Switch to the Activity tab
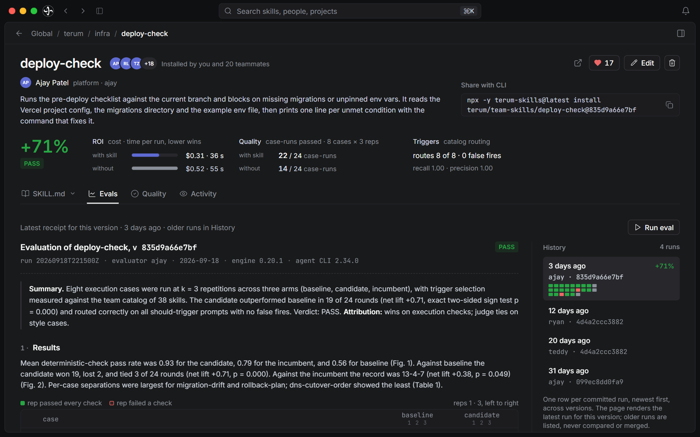The height and width of the screenshot is (437, 700). [x=198, y=194]
